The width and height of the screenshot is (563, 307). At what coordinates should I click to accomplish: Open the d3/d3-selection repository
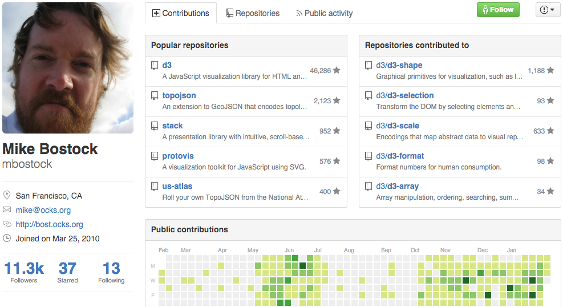pos(404,95)
